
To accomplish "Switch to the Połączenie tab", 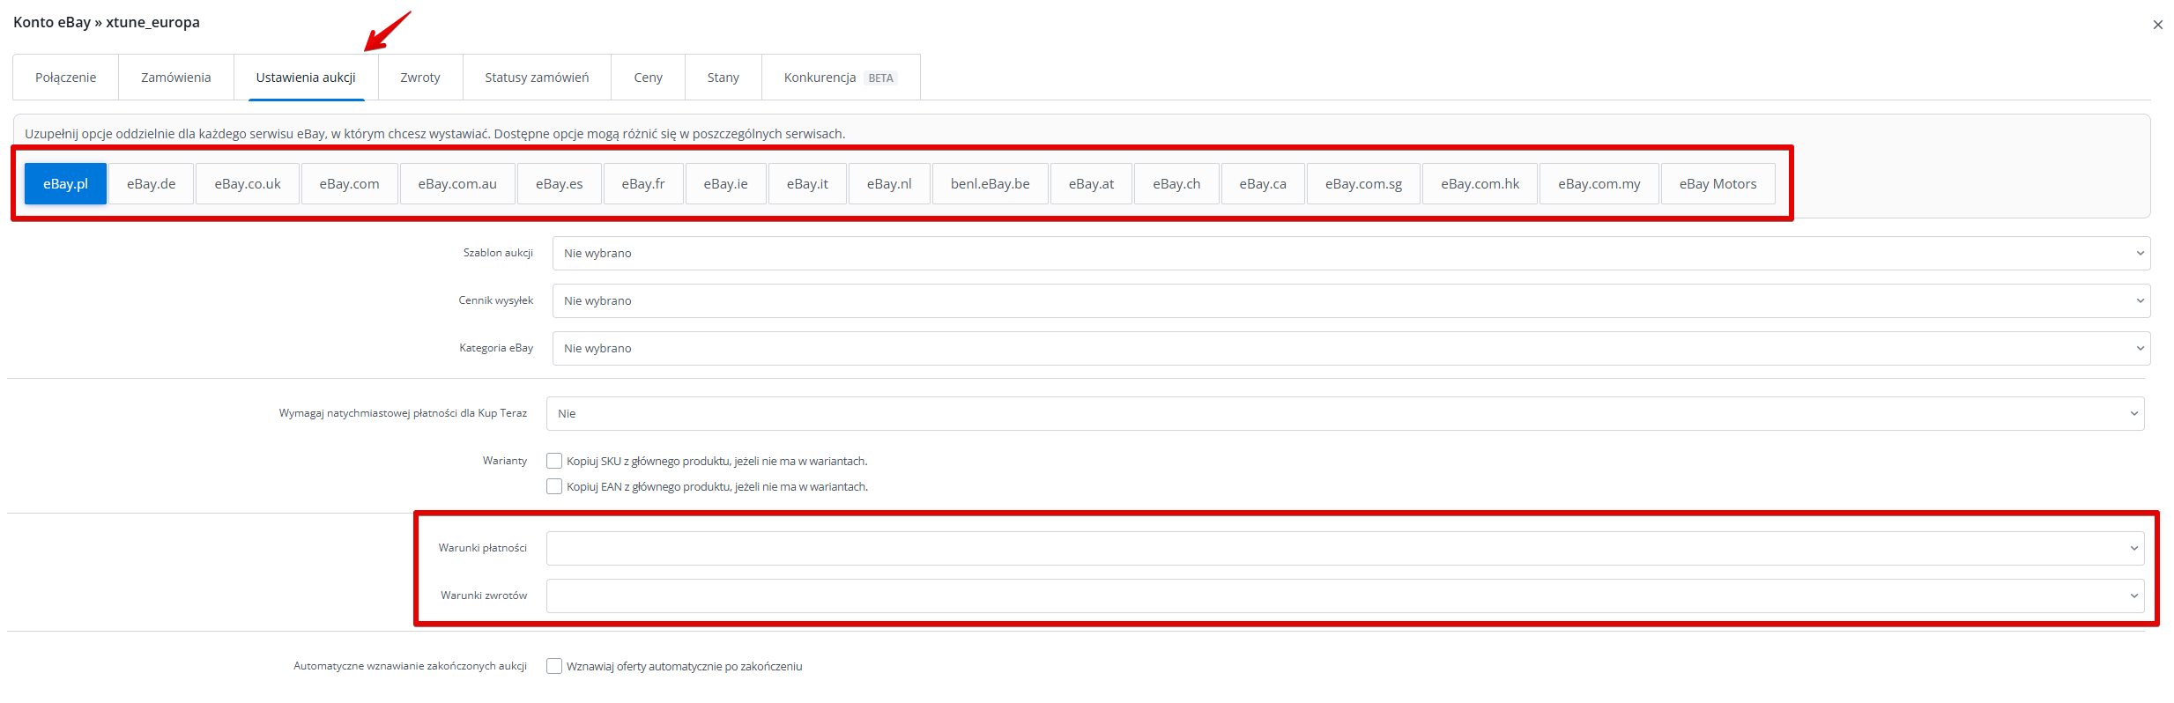I will tap(65, 78).
